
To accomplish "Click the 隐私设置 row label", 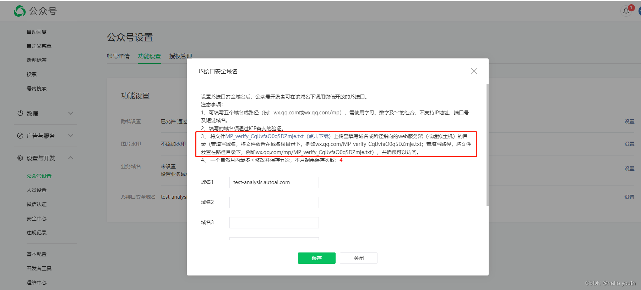I will pos(131,121).
